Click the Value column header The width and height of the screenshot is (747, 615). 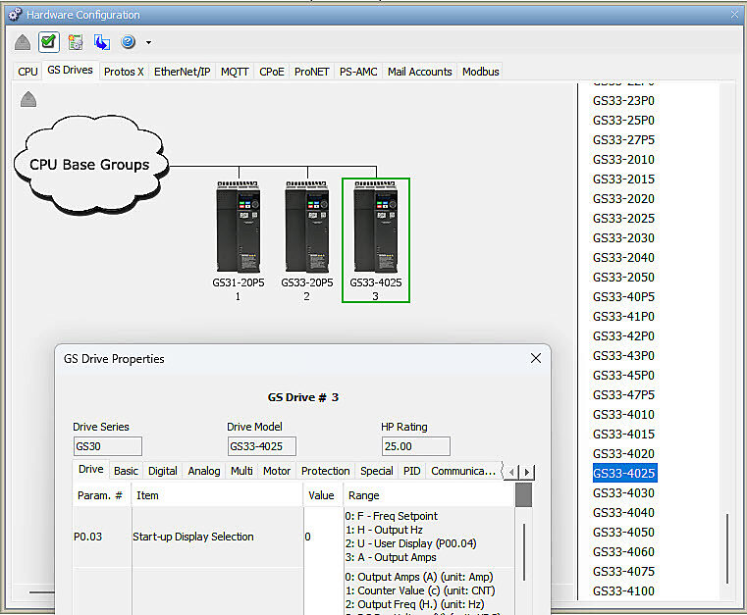(x=322, y=495)
